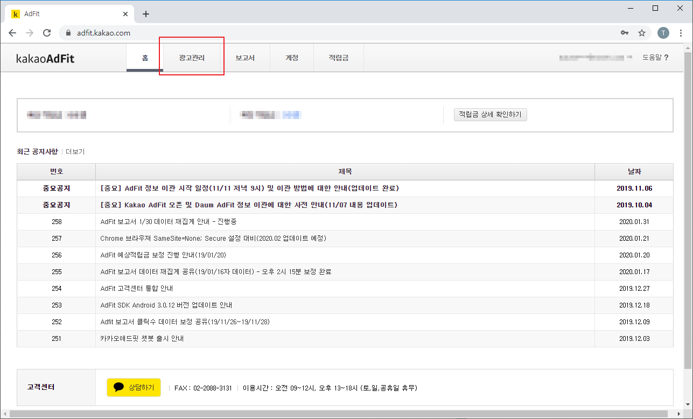Open notice 253 SDK Android 3.0.12 업데이트
Viewport: 693px width, 419px height.
coord(166,305)
